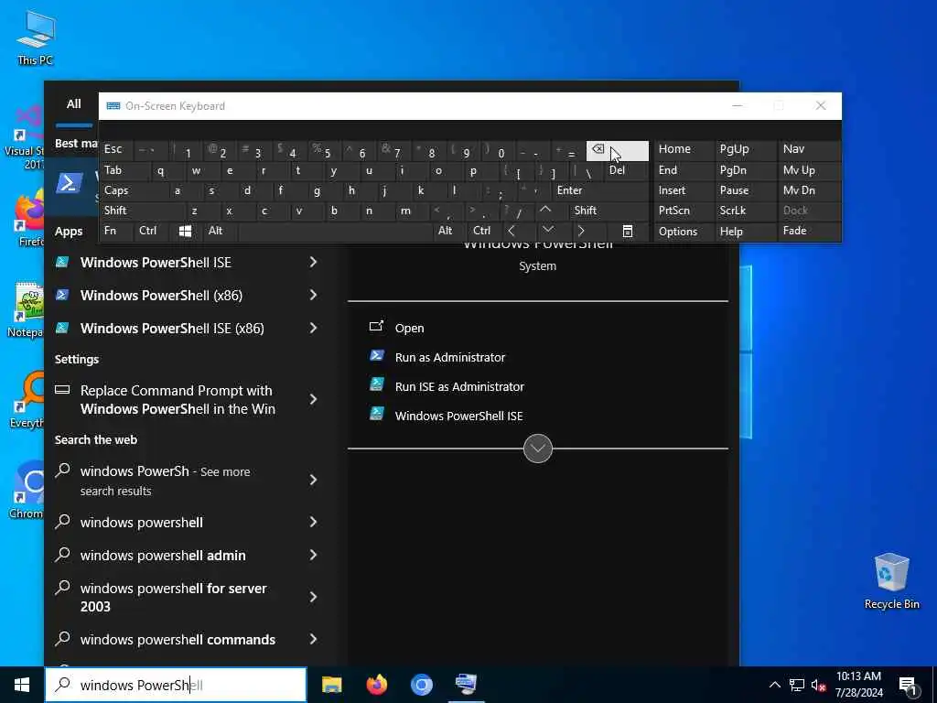Viewport: 937px width, 703px height.
Task: Click the space bar key
Action: [x=335, y=232]
